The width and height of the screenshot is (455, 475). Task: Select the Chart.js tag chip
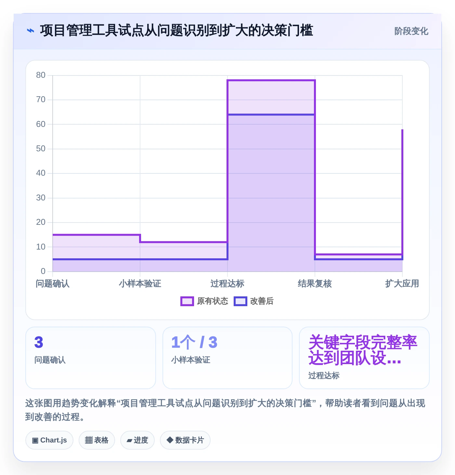coord(49,440)
